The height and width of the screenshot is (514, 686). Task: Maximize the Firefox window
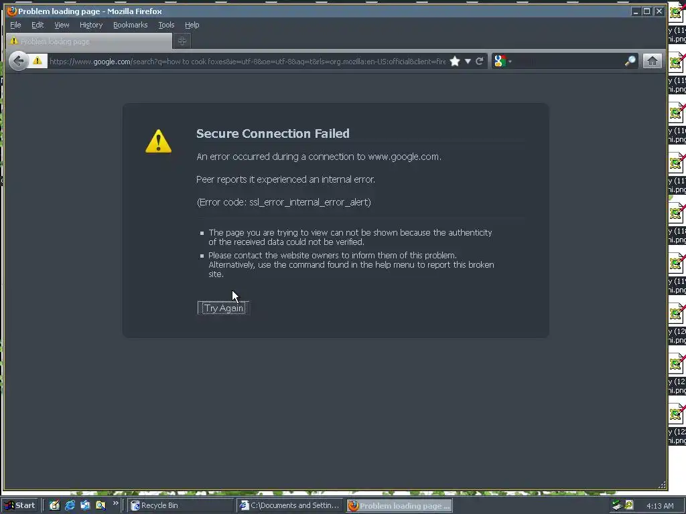pos(646,11)
